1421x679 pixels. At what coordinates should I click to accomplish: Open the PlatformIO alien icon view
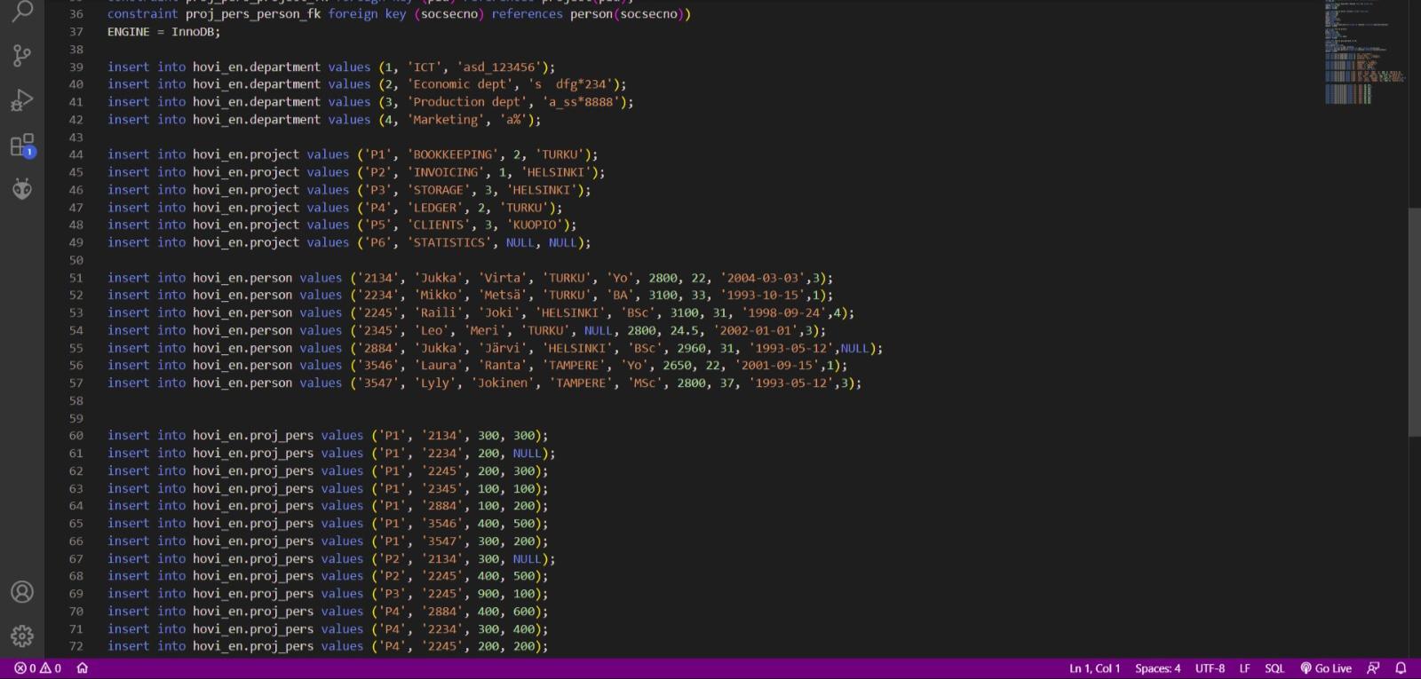pyautogui.click(x=22, y=188)
